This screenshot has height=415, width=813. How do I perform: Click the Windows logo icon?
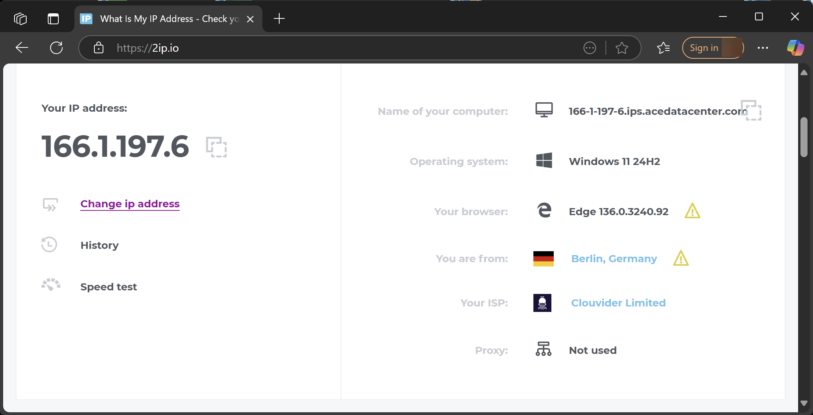click(544, 160)
